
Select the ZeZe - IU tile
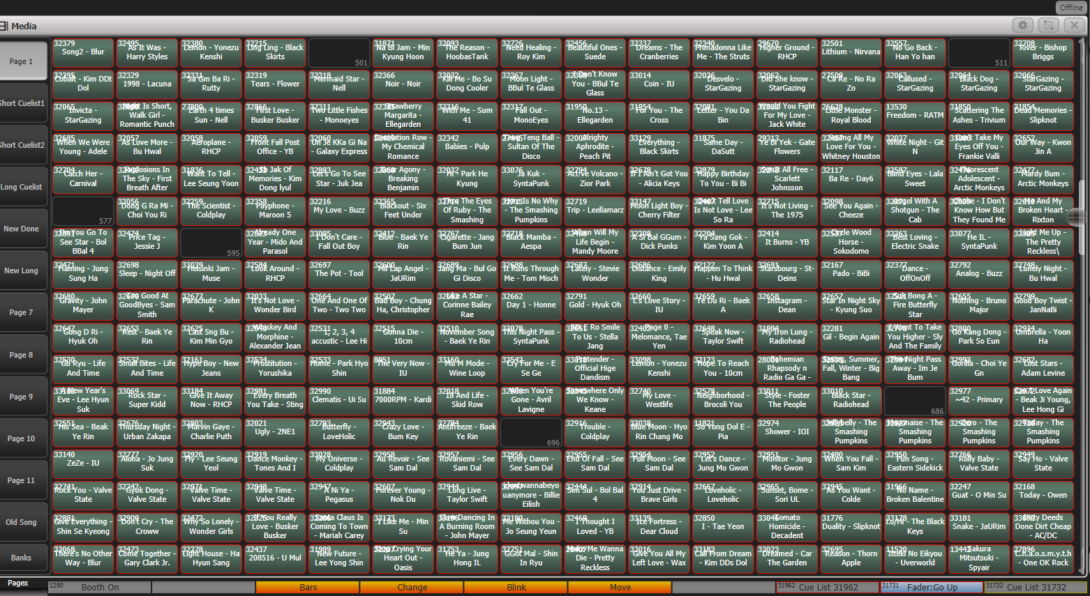click(x=83, y=464)
